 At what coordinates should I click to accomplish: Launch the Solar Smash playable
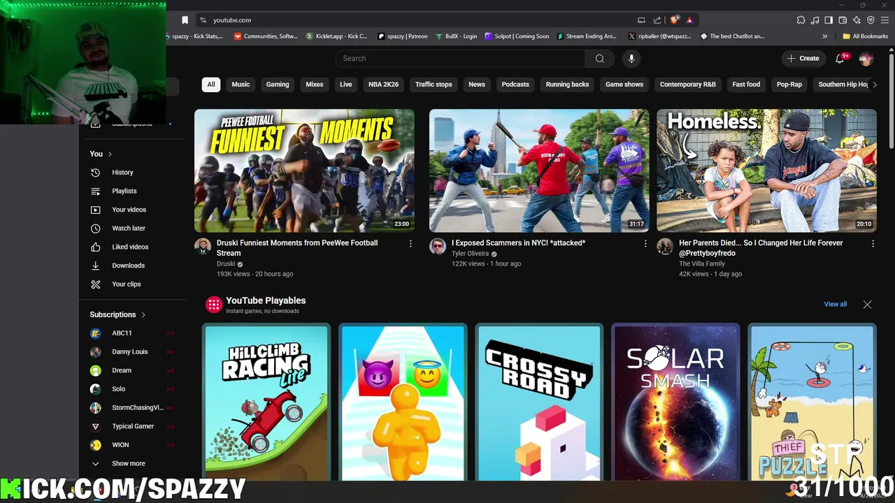coord(675,403)
